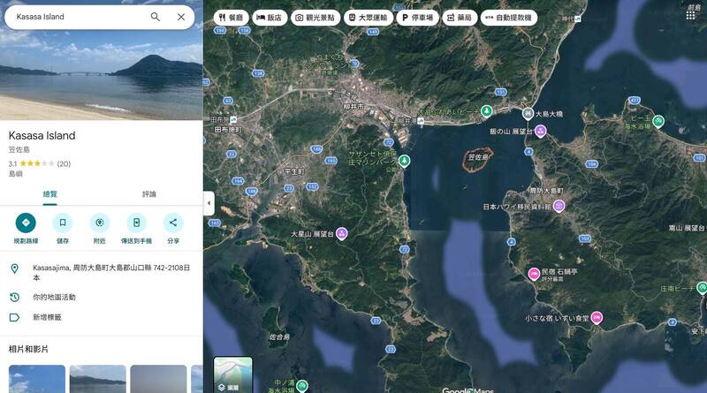
Task: Click the 你的地圖活動 history clock icon
Action: coord(14,297)
